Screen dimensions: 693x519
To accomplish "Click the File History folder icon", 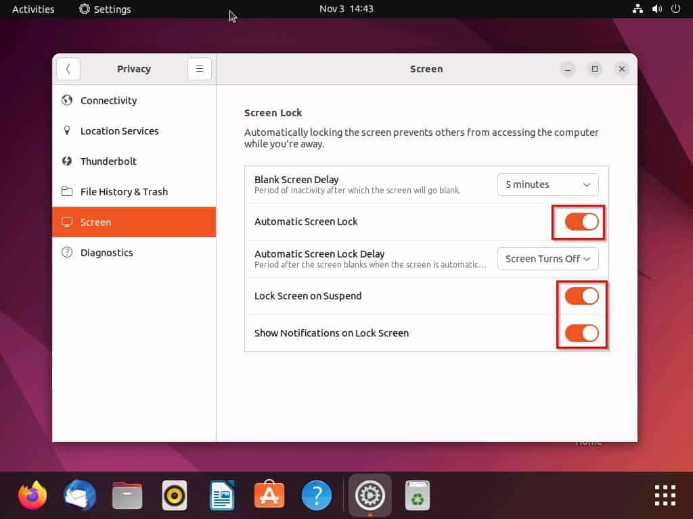I will (67, 191).
